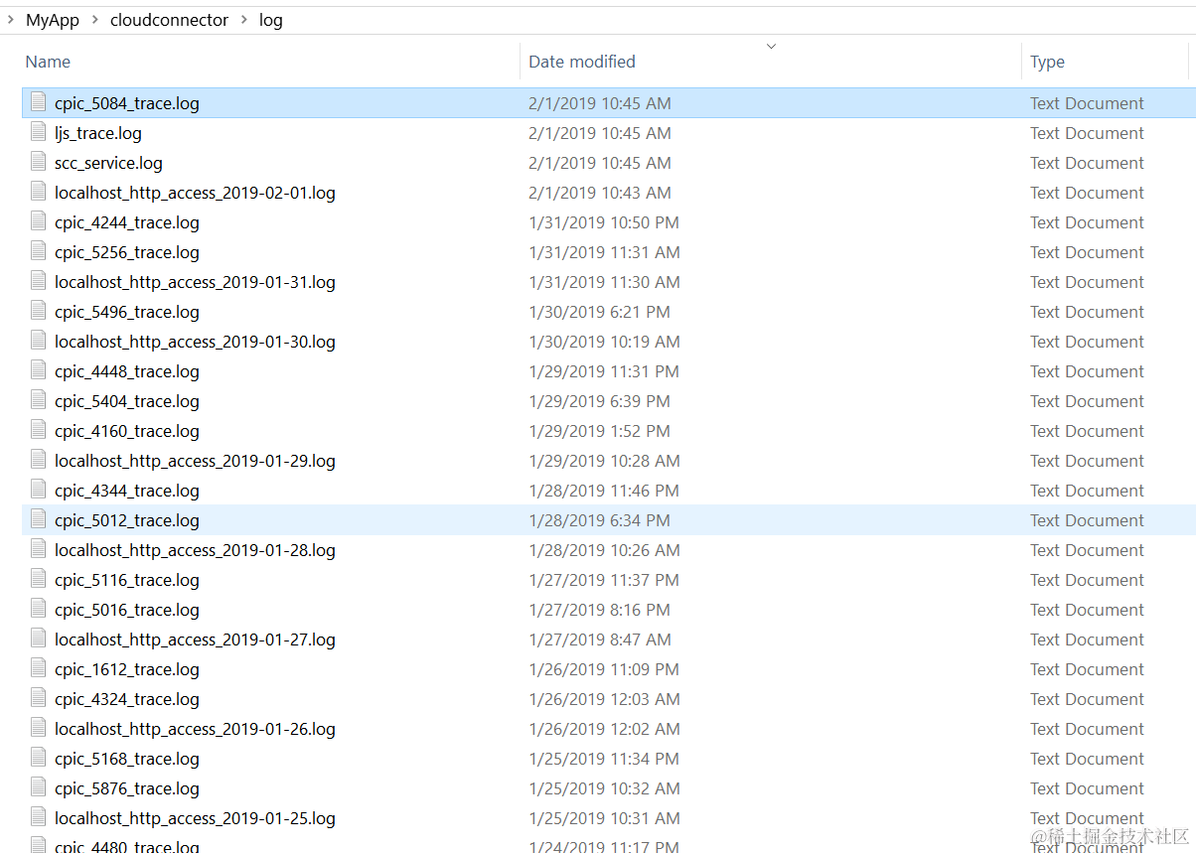1196x853 pixels.
Task: Click file icon of cpic_5016_trace.log
Action: [39, 609]
